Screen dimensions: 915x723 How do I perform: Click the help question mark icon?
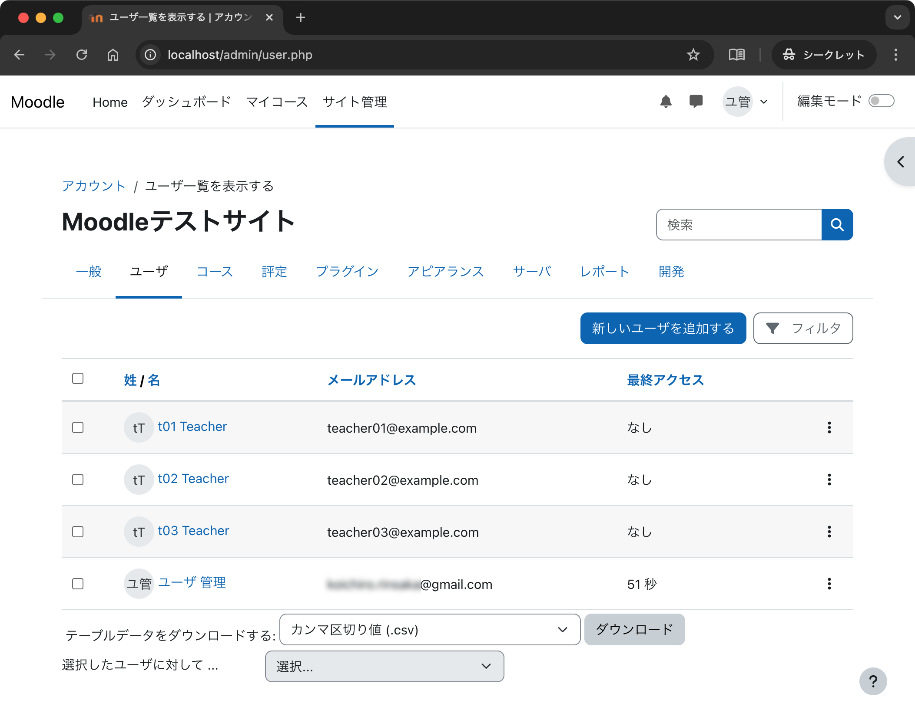873,681
